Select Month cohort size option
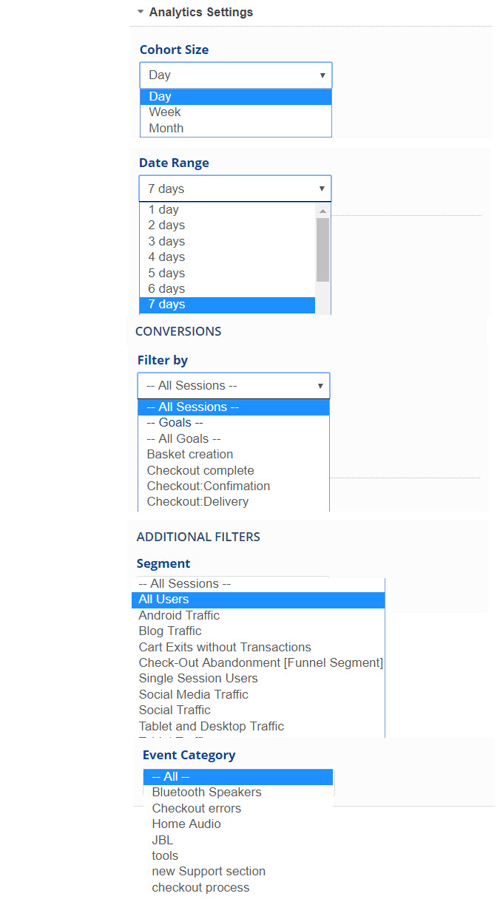 [x=166, y=128]
